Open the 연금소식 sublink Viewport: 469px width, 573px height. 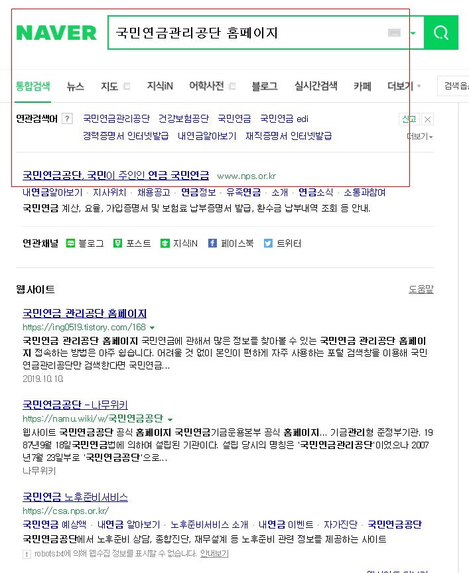[x=316, y=192]
